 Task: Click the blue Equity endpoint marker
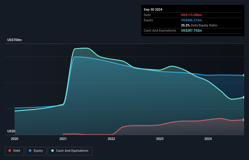click(x=244, y=75)
